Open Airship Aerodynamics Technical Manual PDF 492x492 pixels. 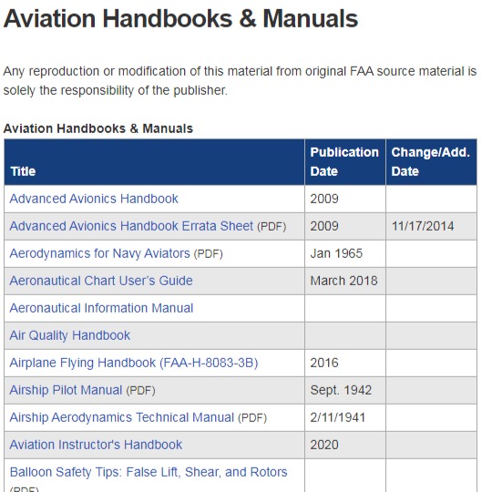tap(122, 417)
